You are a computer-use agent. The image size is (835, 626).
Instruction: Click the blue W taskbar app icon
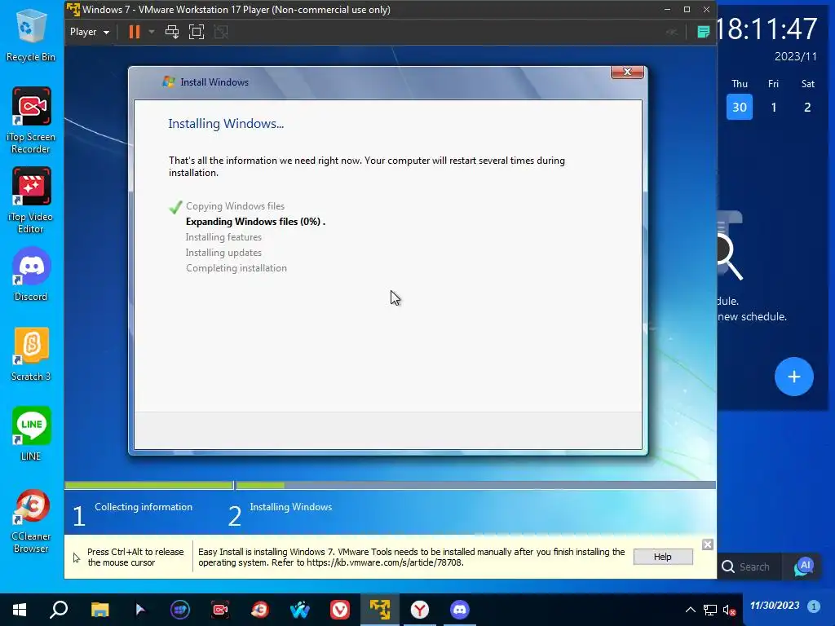coord(300,610)
